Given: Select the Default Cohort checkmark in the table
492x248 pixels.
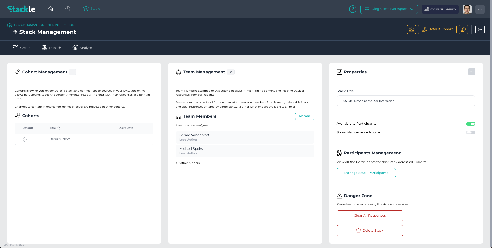Looking at the screenshot, I should pyautogui.click(x=25, y=139).
